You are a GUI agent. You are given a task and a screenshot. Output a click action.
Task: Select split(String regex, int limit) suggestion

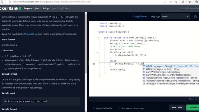click(x=171, y=69)
